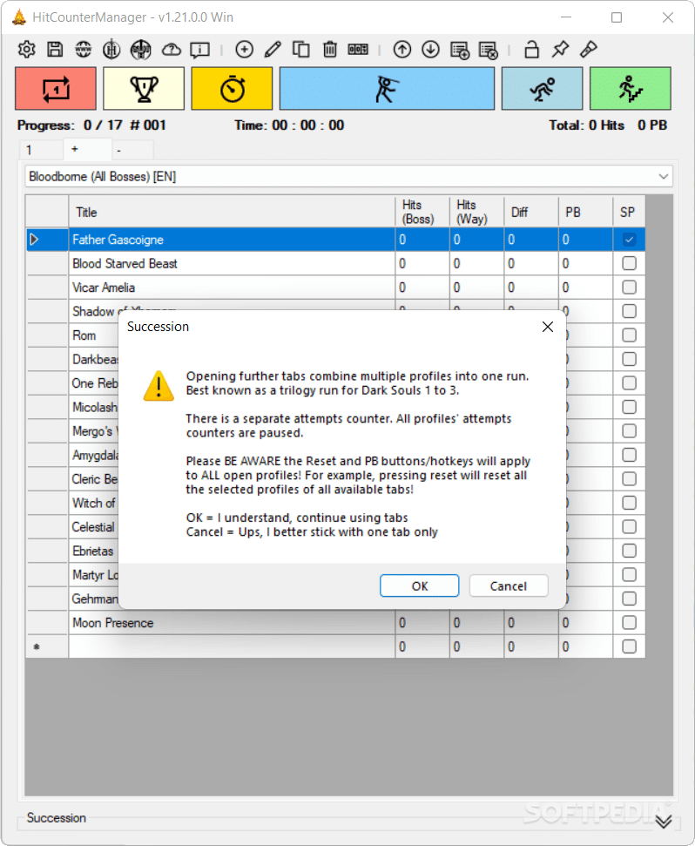Click the SP column header
Viewport: 695px width, 846px height.
(x=629, y=212)
